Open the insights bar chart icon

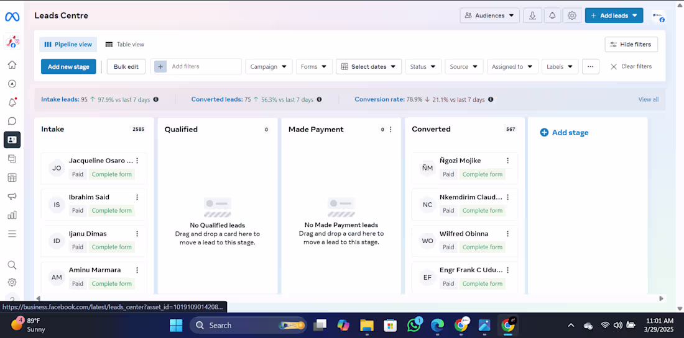12,215
